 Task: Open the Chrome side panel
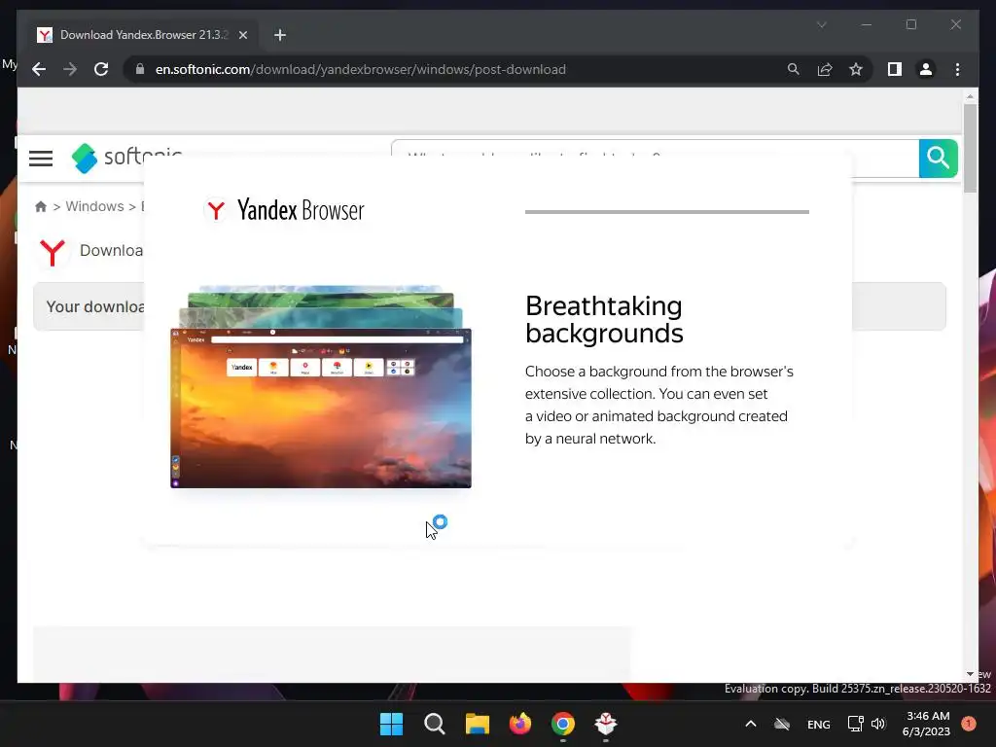895,69
